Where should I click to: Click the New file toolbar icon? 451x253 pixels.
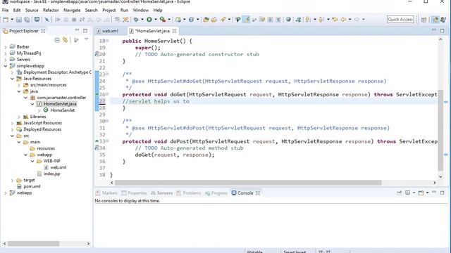point(6,20)
